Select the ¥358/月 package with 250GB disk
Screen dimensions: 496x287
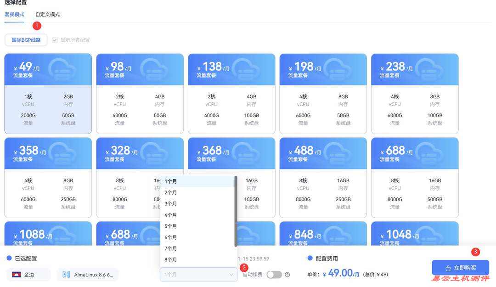pyautogui.click(x=48, y=178)
